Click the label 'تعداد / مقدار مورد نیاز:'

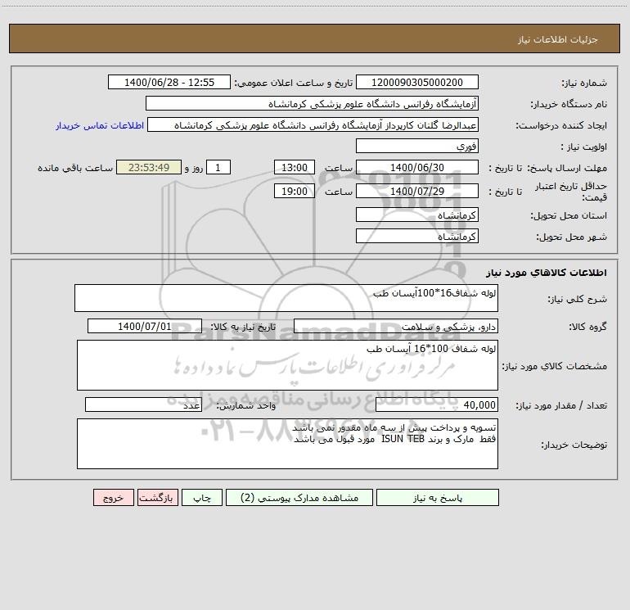pos(561,405)
